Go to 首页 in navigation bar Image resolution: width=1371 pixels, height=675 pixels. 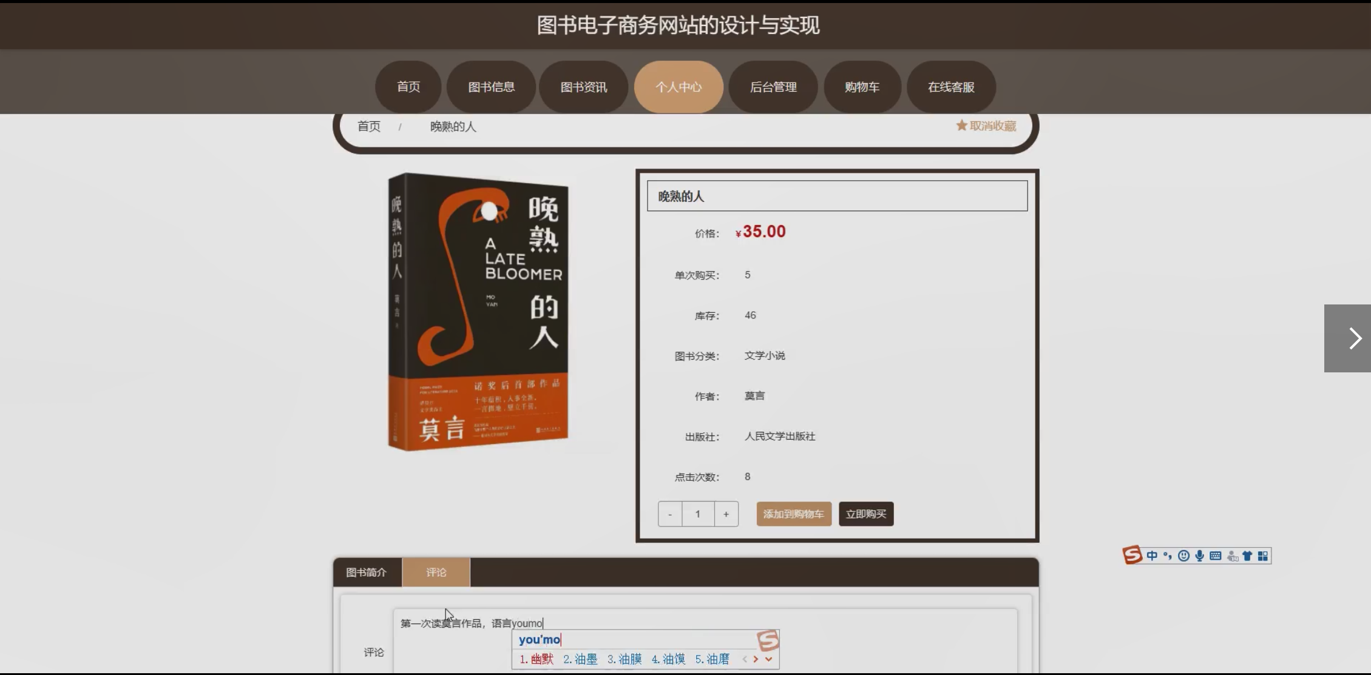pyautogui.click(x=408, y=87)
